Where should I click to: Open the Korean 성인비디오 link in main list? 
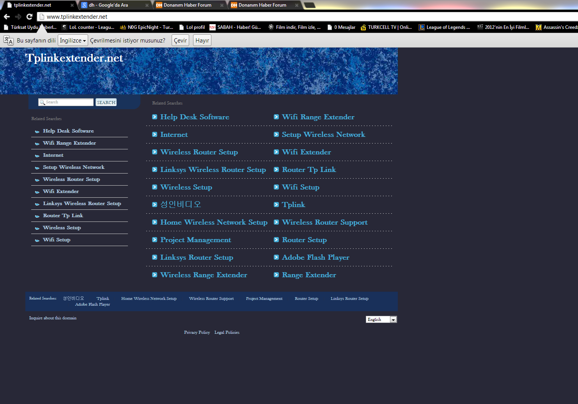click(x=181, y=204)
